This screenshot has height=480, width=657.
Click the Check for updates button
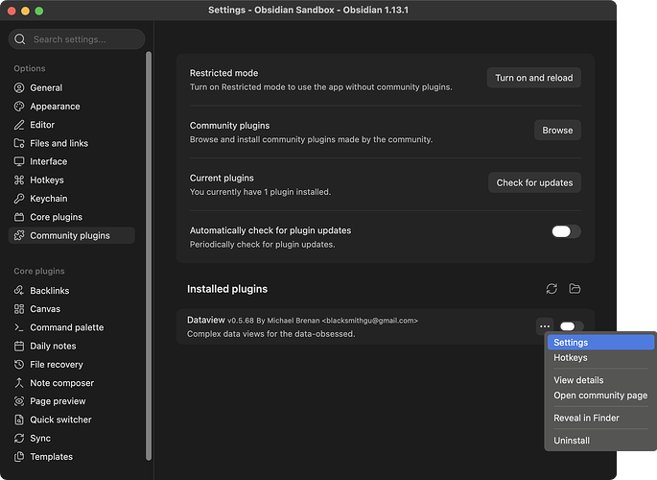534,182
